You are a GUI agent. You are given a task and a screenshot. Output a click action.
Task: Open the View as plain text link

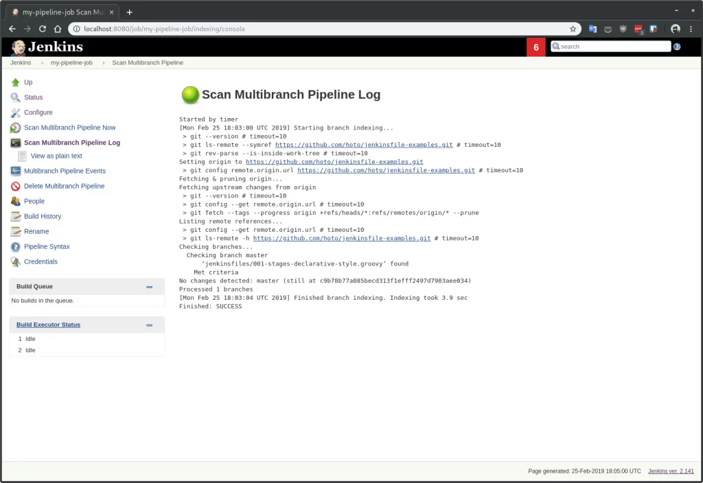tap(56, 156)
